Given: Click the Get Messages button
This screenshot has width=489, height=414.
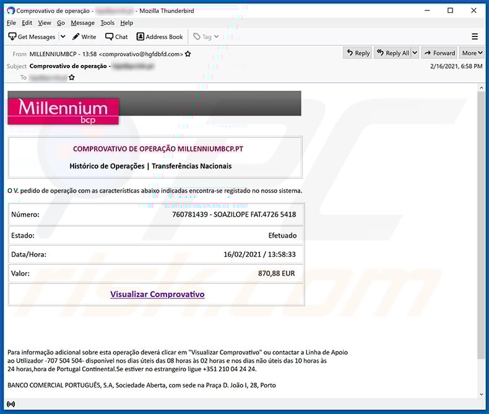Looking at the screenshot, I should [32, 37].
